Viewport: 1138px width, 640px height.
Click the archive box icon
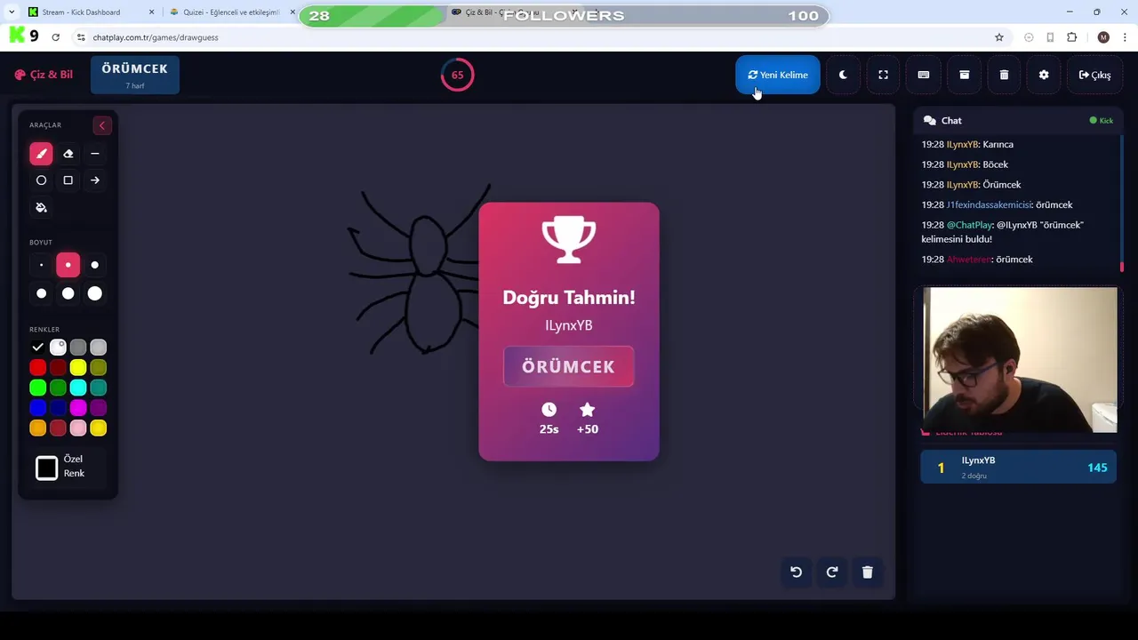pyautogui.click(x=964, y=75)
